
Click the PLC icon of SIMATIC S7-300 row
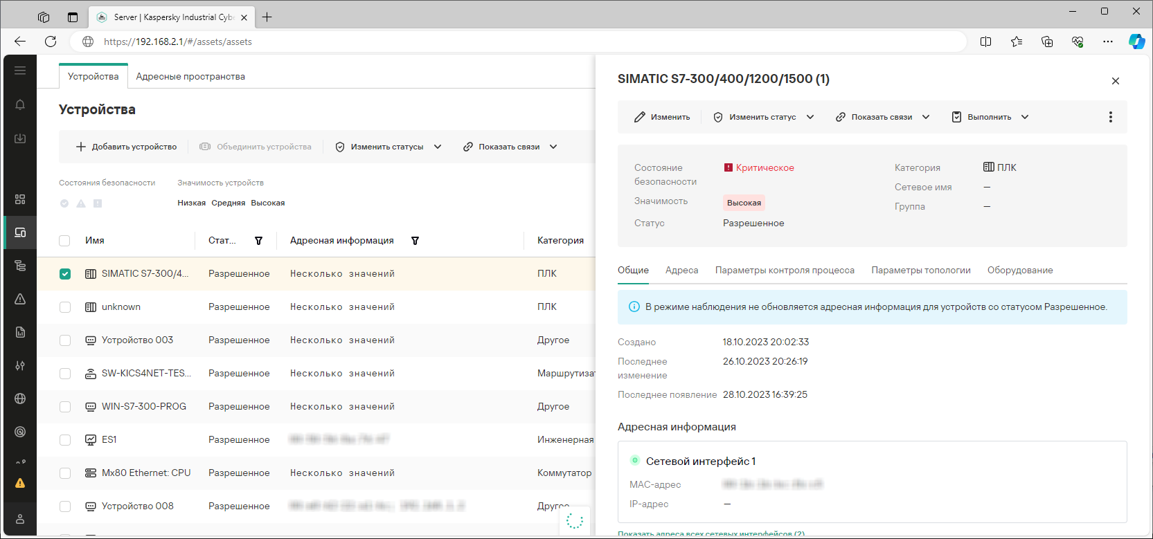(x=91, y=274)
